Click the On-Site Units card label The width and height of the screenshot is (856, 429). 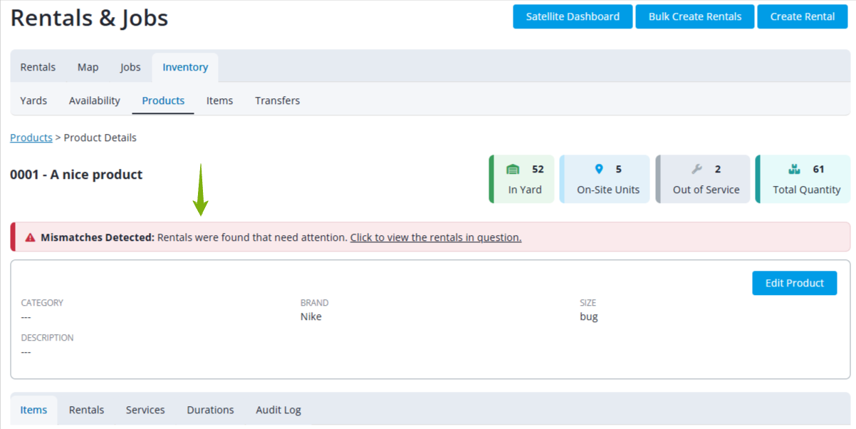(x=608, y=190)
